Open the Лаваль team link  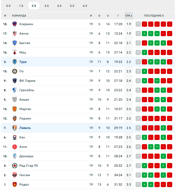25,128
